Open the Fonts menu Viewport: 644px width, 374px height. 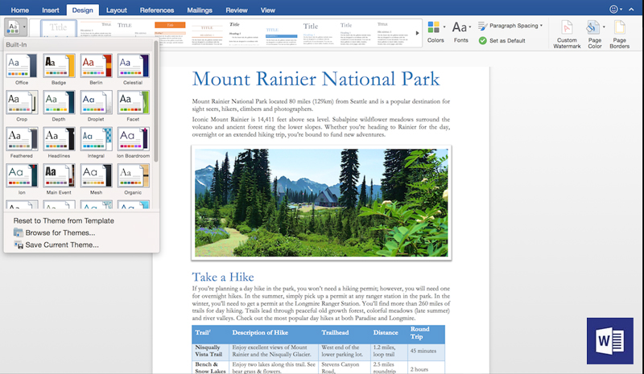[x=460, y=32]
